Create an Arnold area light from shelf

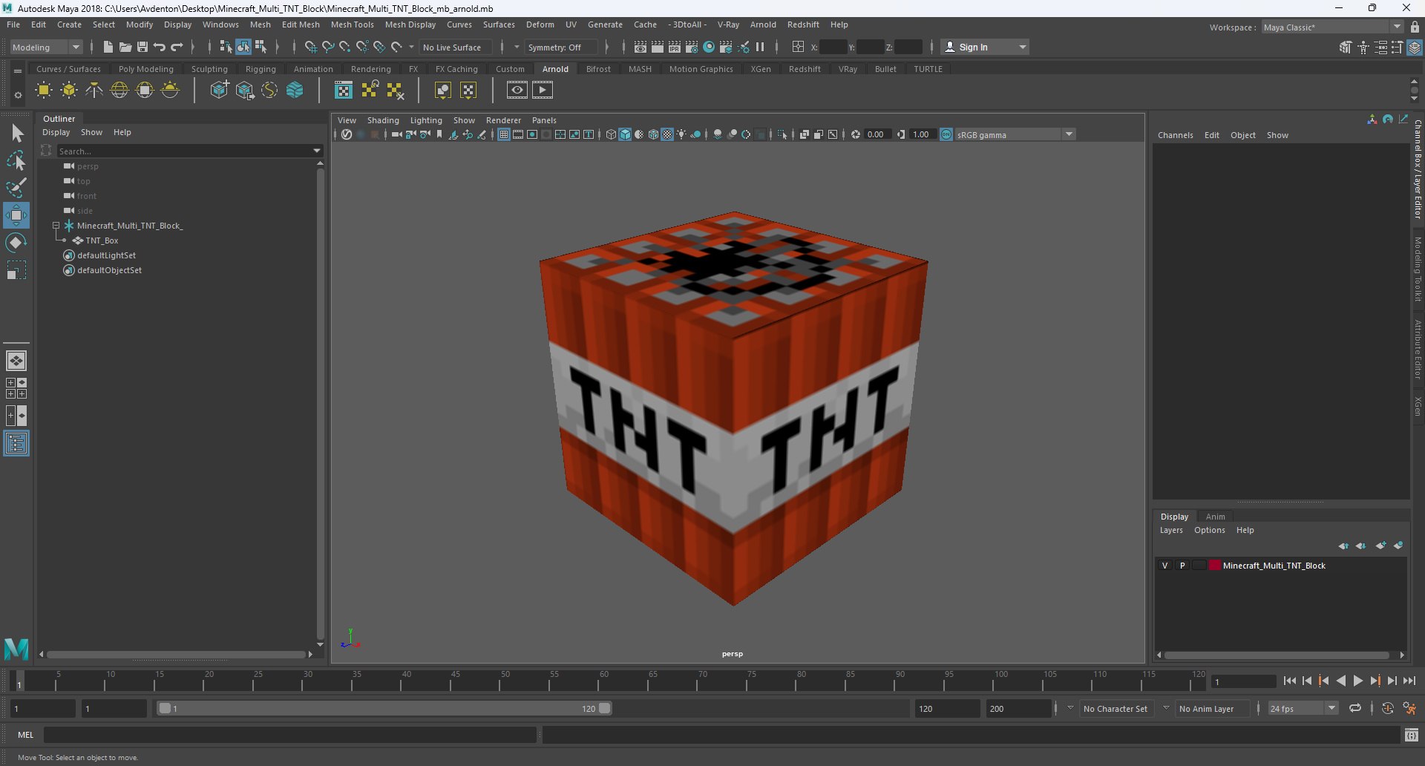[x=44, y=91]
